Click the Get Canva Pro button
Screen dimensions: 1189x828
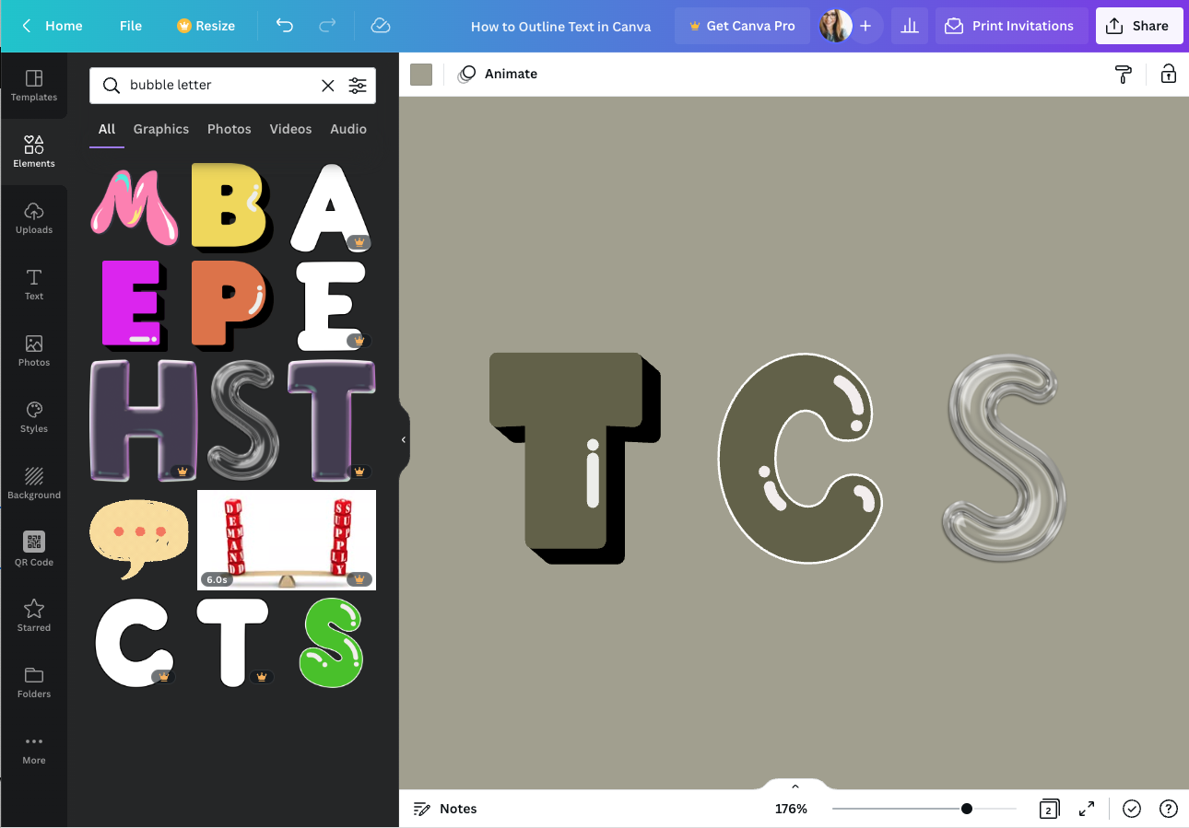tap(742, 25)
